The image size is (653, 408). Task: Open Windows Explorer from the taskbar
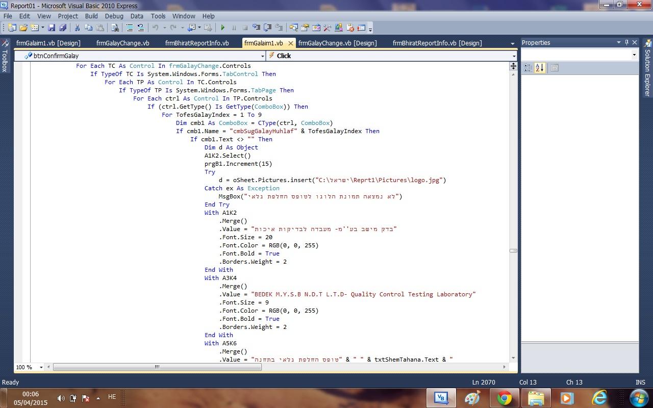pos(536,398)
